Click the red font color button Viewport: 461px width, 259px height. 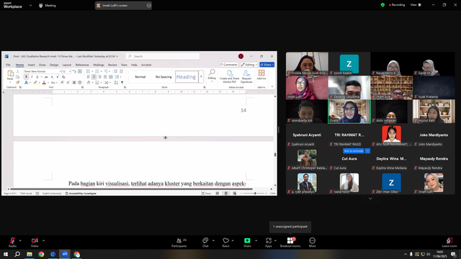[44, 83]
